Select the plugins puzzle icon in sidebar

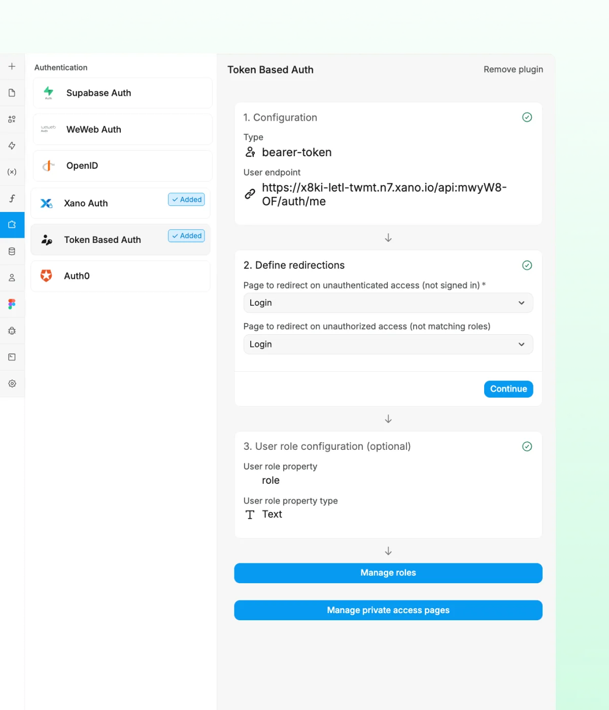12,225
